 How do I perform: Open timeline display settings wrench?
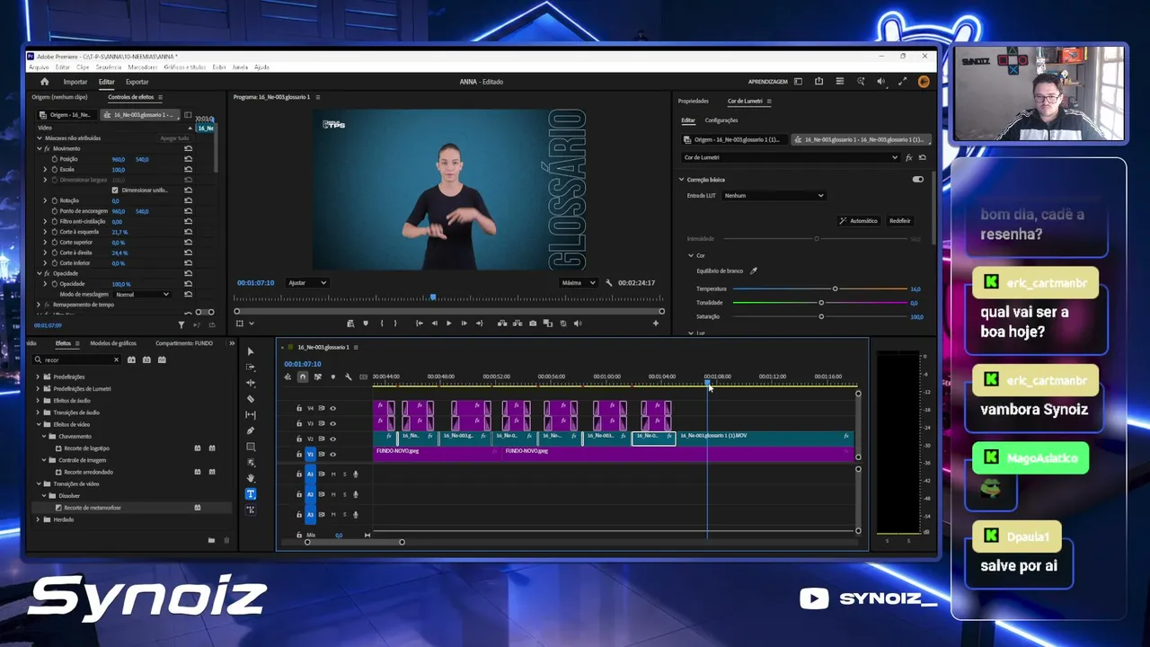click(x=348, y=377)
